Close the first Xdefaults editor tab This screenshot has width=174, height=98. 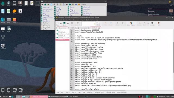(78, 28)
